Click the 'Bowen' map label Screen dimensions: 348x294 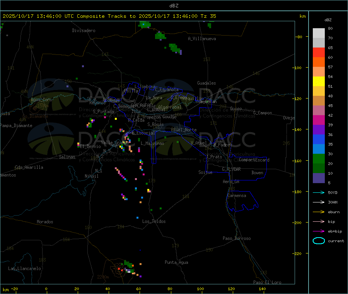(x=257, y=173)
